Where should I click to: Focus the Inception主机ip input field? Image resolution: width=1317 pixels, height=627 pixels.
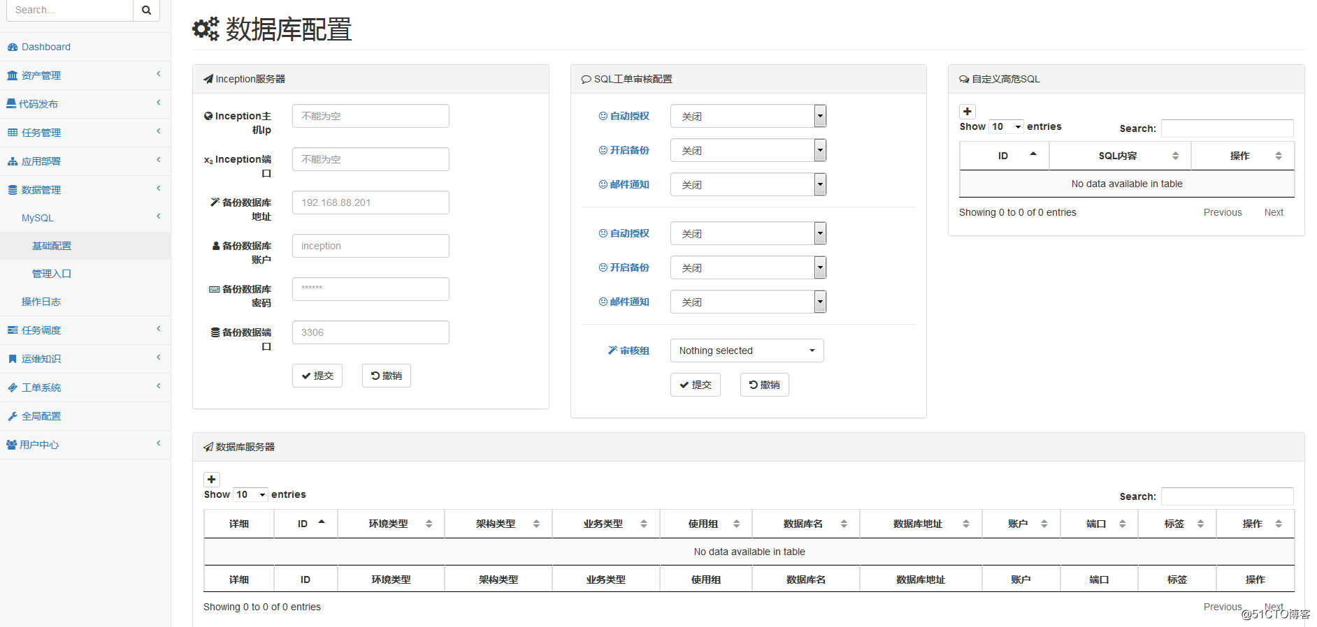pos(370,116)
